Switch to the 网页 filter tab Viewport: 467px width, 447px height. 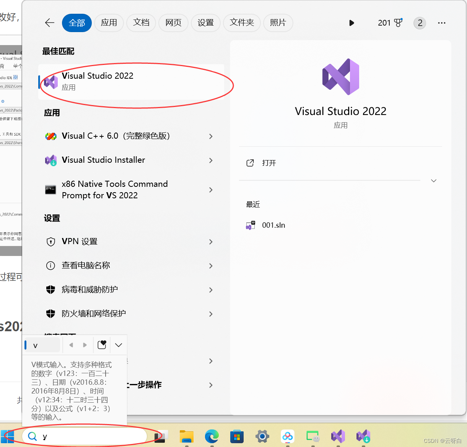click(173, 23)
